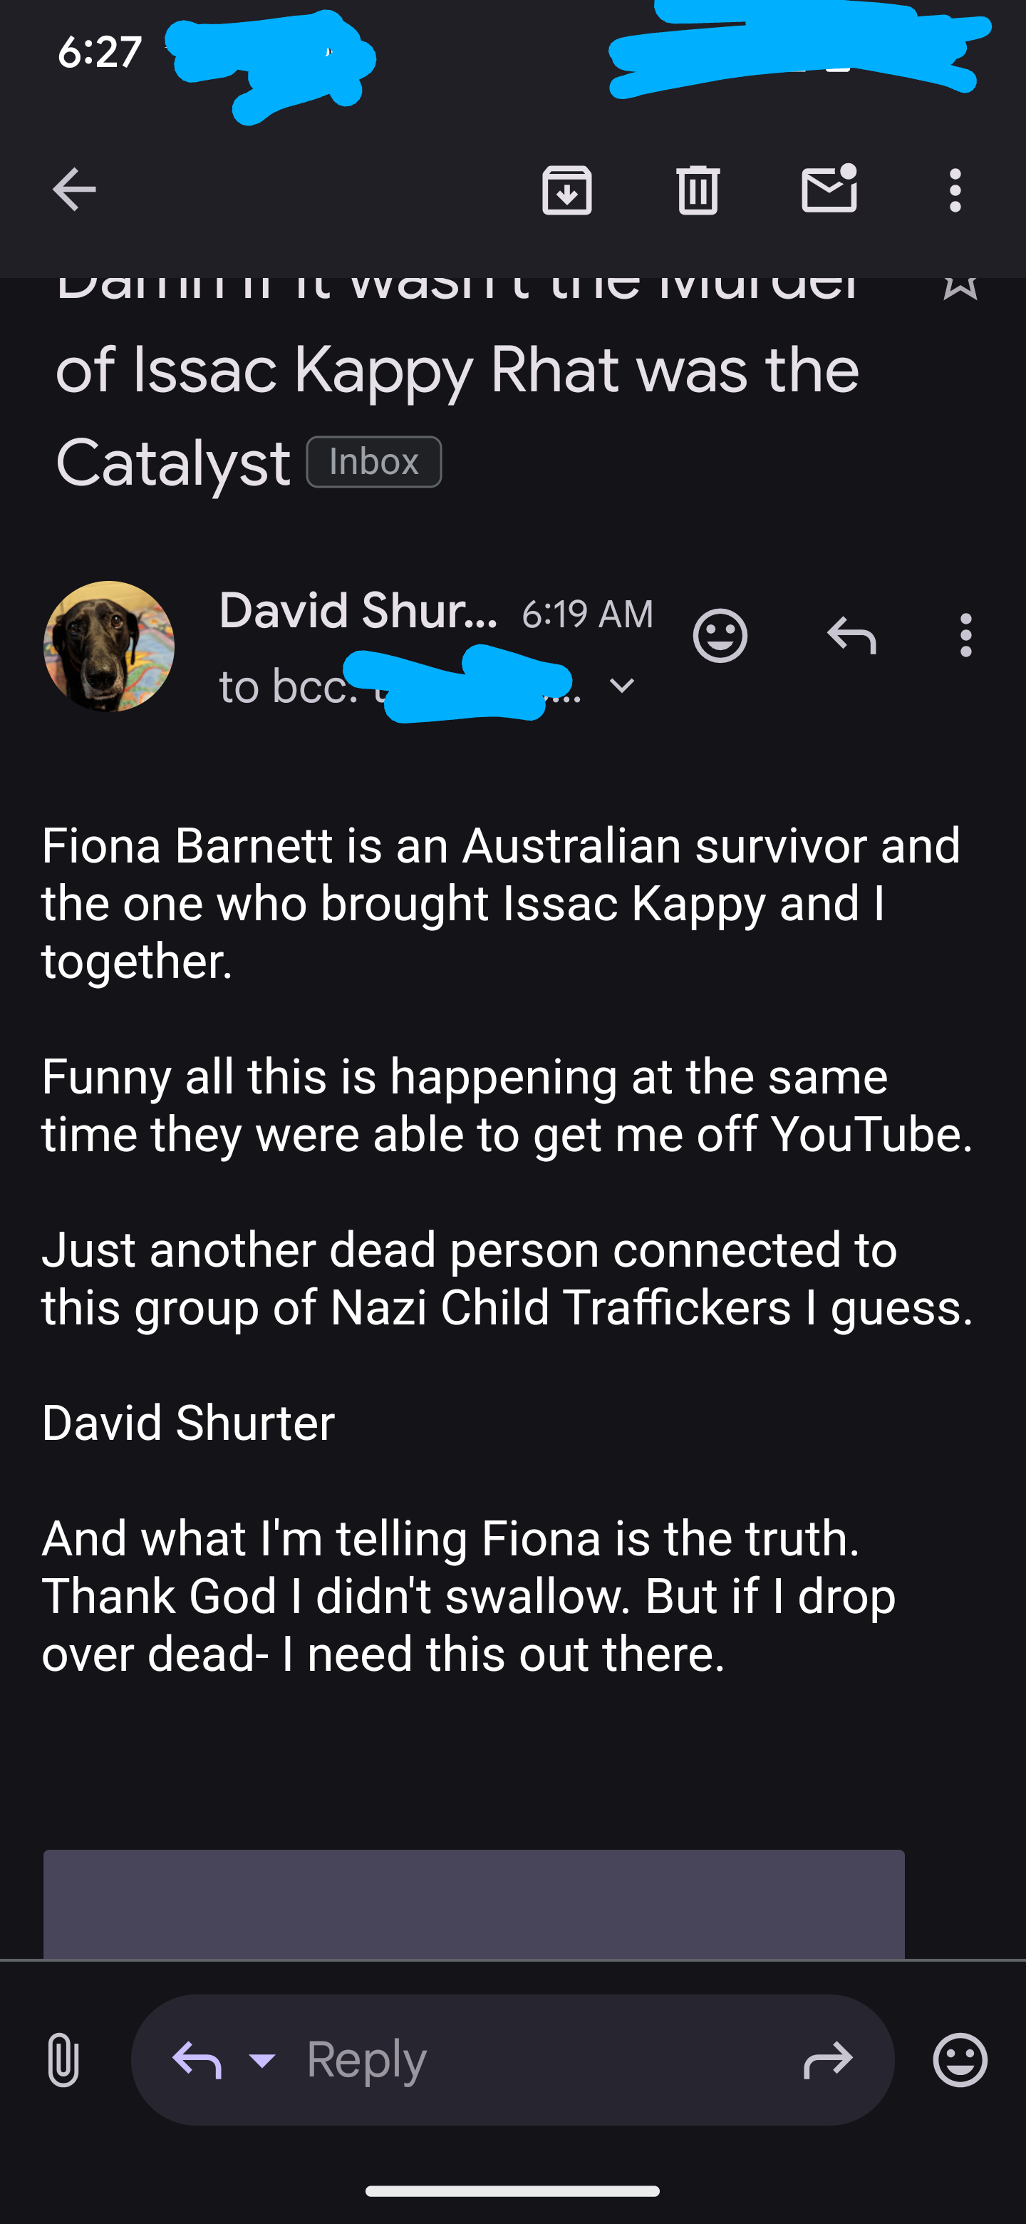Attach a file with paperclip icon
This screenshot has width=1026, height=2224.
coord(63,2060)
